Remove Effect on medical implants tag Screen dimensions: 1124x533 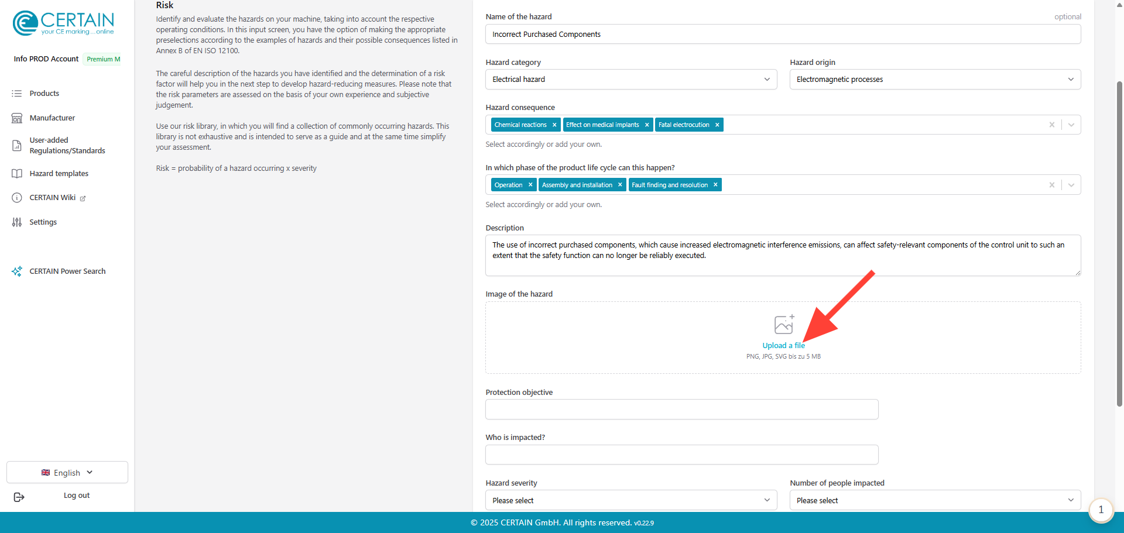point(647,125)
